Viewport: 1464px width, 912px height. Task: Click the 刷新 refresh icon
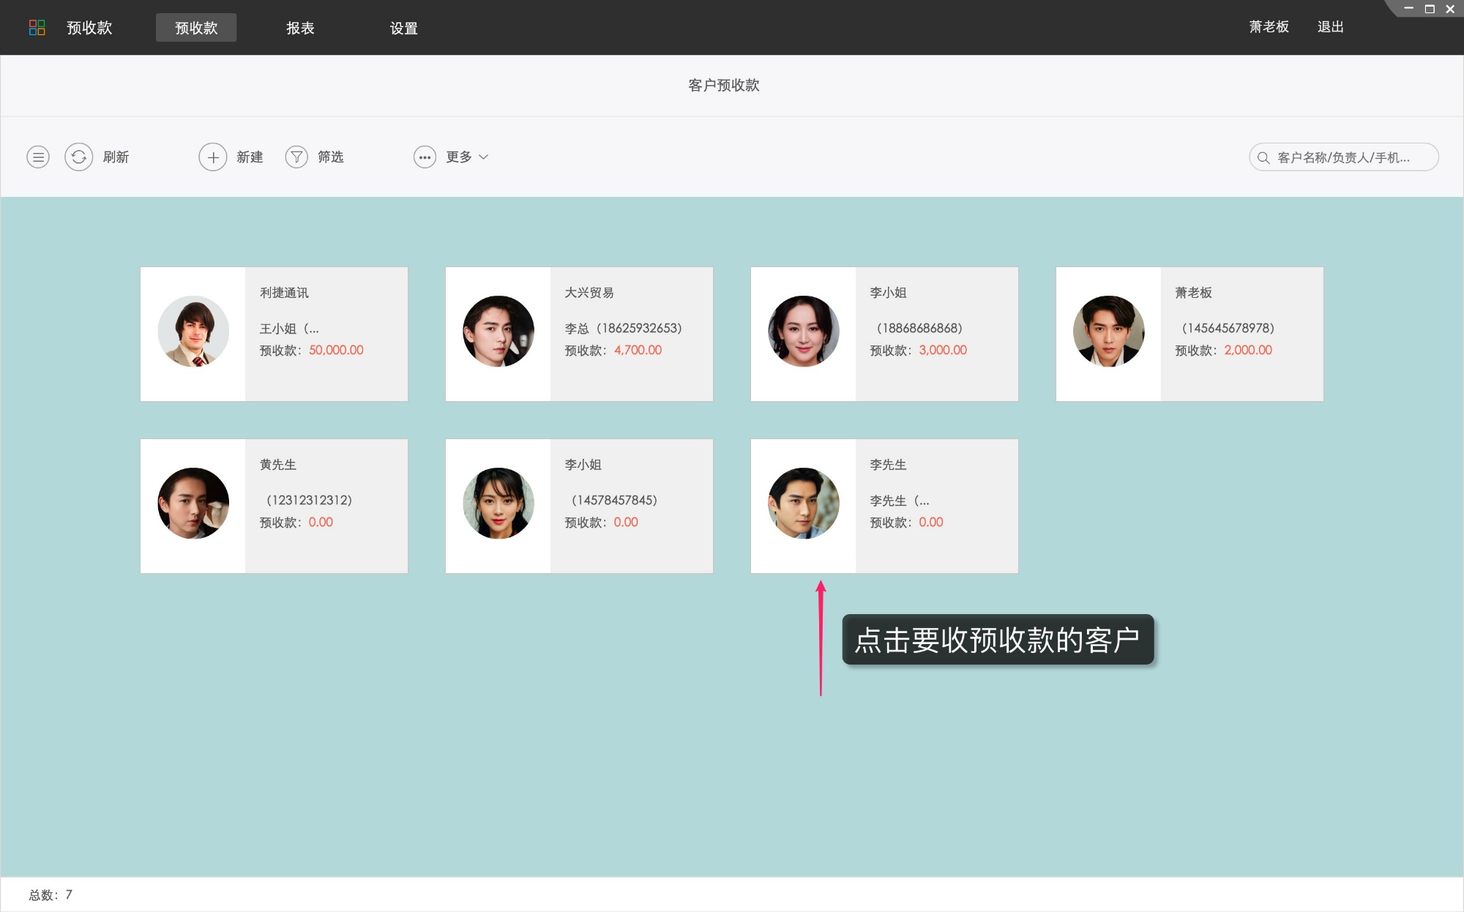point(79,157)
